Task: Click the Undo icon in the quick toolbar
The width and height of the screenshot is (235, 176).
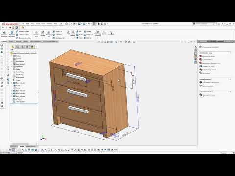Action: coord(89,24)
